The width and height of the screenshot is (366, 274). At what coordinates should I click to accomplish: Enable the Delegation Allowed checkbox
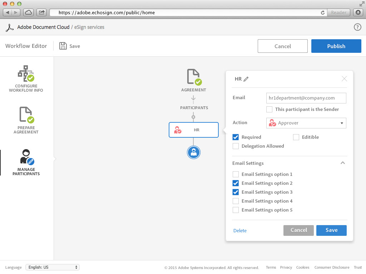pos(236,146)
